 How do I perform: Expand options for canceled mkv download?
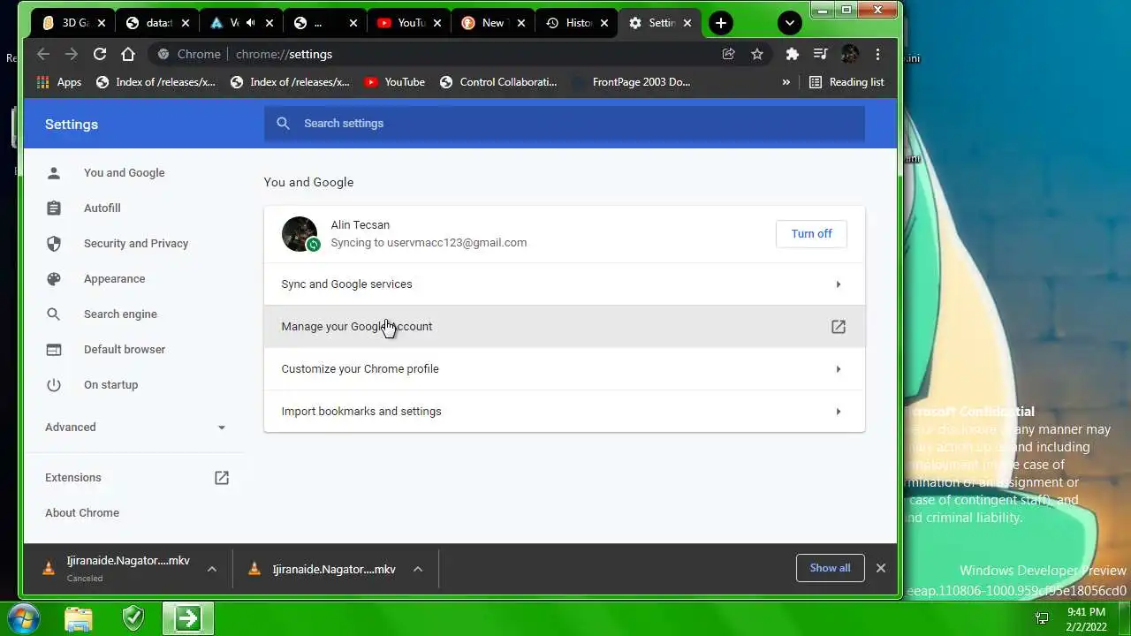click(x=212, y=569)
